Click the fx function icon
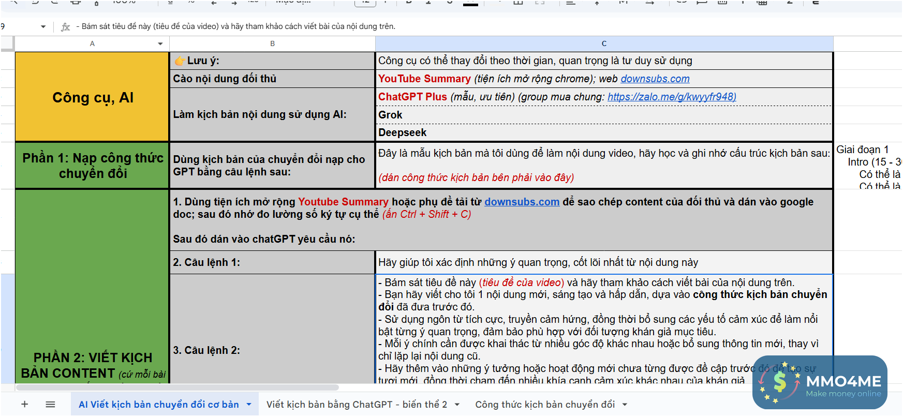 point(65,27)
